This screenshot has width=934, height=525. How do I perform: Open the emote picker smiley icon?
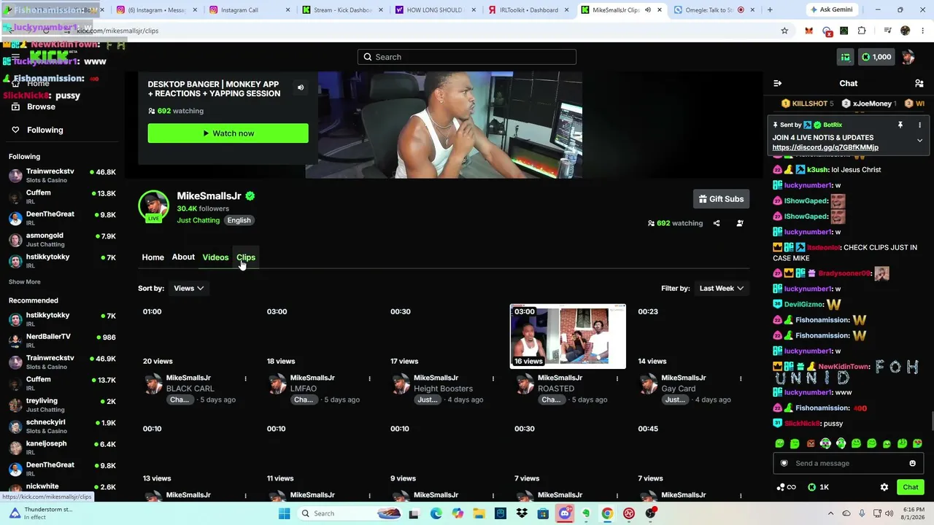pyautogui.click(x=912, y=463)
